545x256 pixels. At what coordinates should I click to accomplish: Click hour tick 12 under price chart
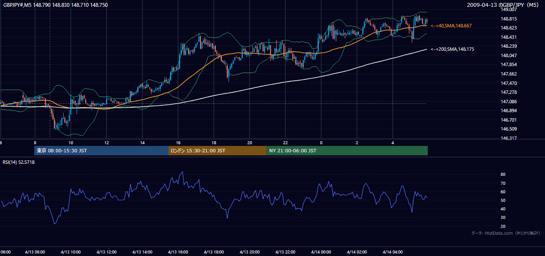pos(107,143)
